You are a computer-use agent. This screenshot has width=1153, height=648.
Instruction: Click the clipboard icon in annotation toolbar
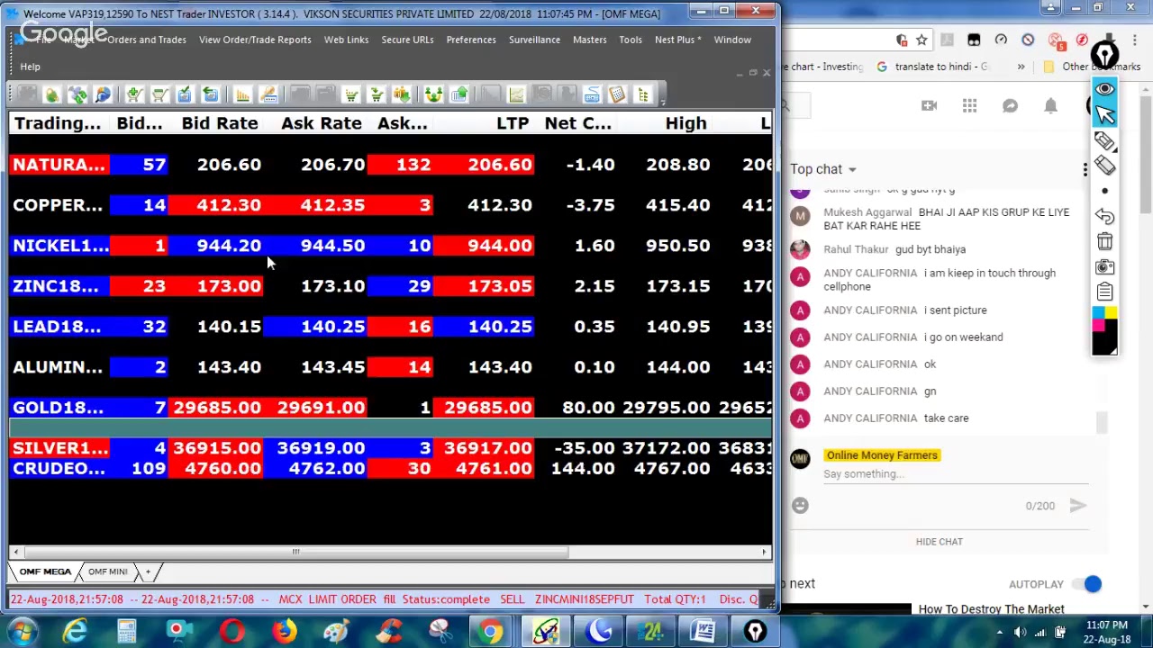click(x=1105, y=292)
